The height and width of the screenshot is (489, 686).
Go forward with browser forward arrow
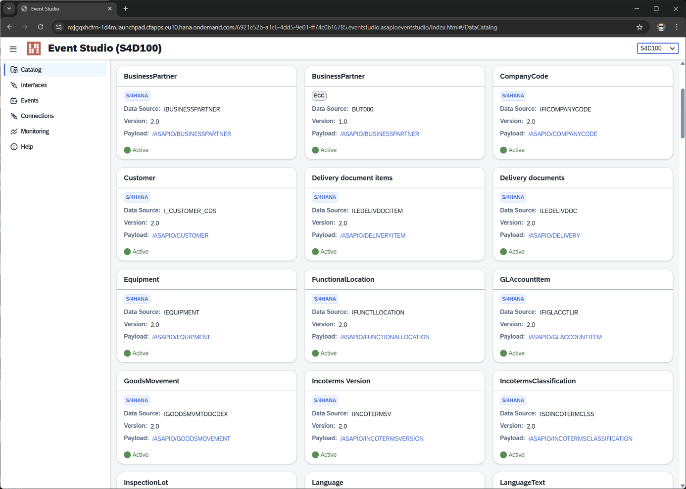pos(25,27)
